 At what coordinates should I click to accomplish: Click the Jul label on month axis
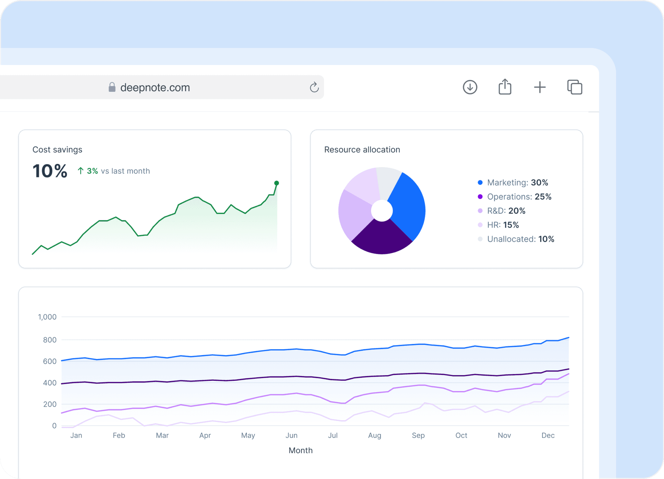333,435
